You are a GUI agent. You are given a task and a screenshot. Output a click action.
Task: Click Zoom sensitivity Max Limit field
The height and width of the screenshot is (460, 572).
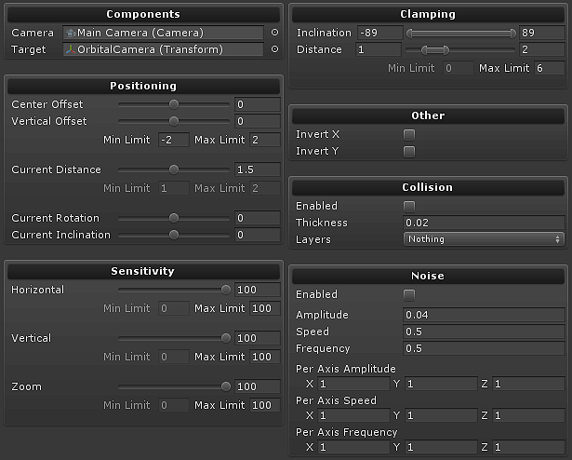265,405
